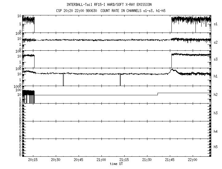Click the h2 step increase near 21:37

158,93
